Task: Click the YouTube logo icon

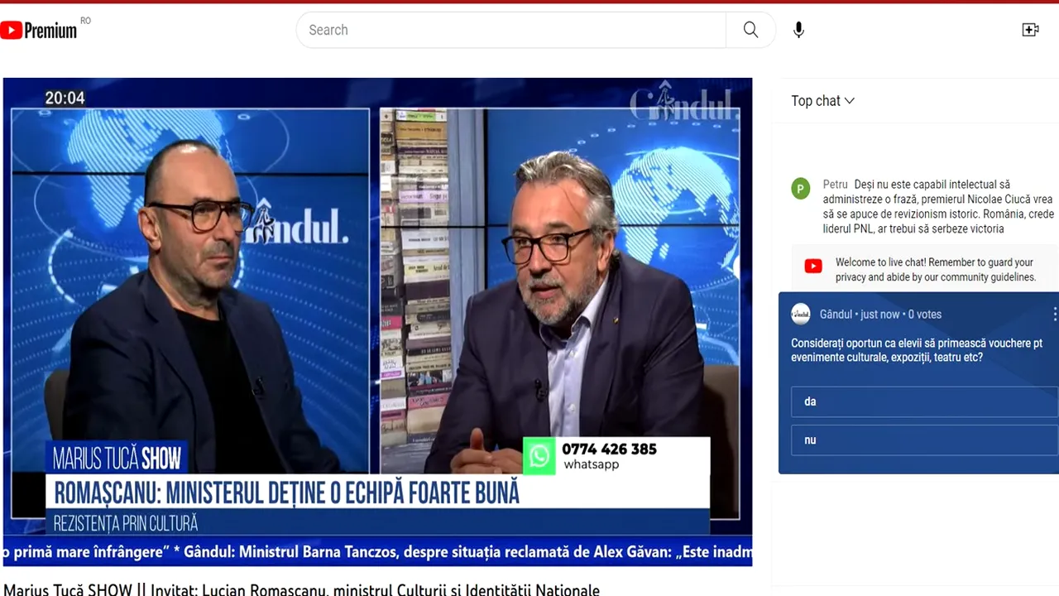Action: (12, 29)
